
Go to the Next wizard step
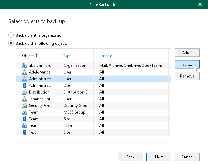159,157
